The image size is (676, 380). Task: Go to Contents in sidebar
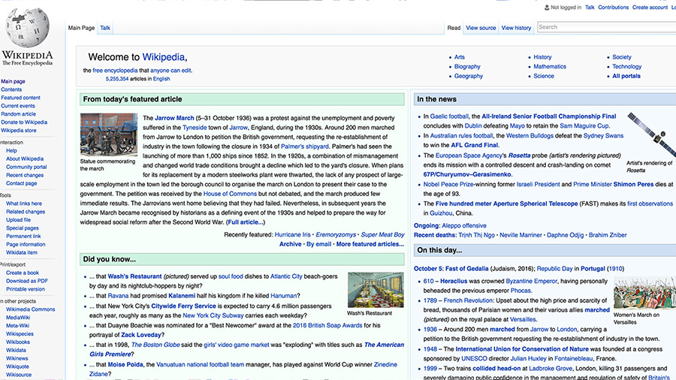point(11,89)
